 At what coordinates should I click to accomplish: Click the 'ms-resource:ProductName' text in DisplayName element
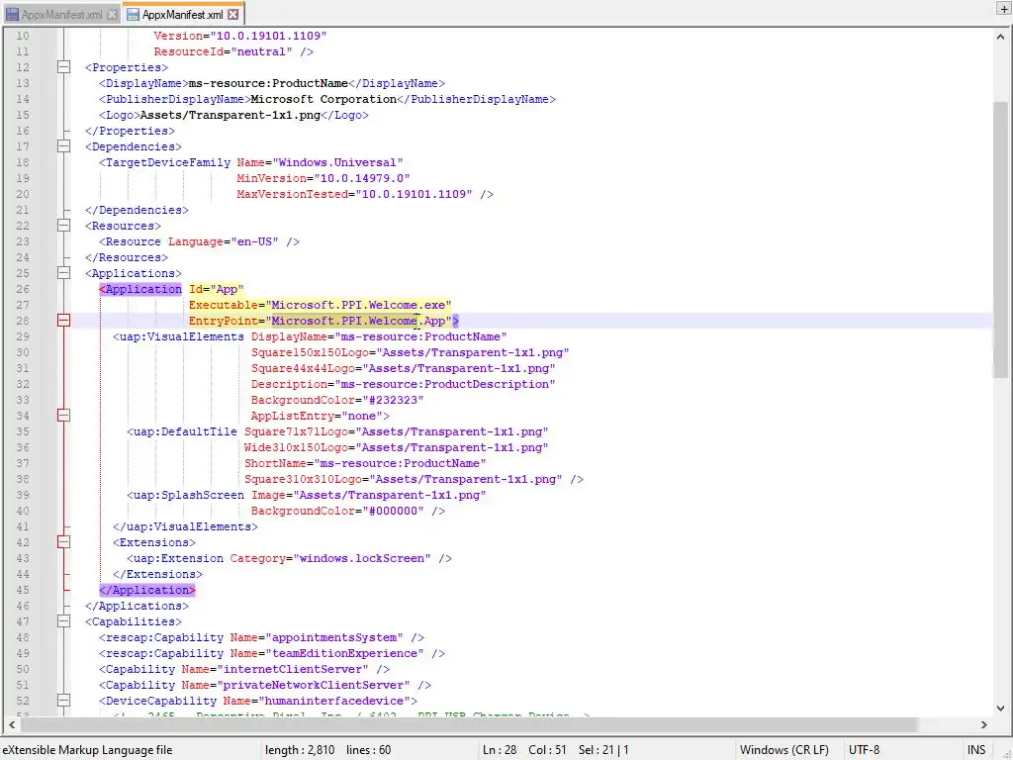point(268,83)
